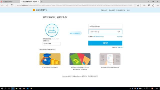
Task: Focus the password input field
Action: click(105, 32)
